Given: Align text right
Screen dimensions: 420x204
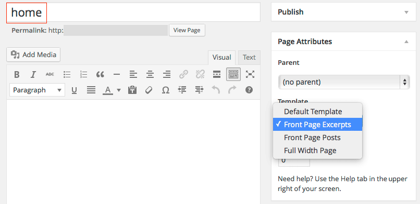Looking at the screenshot, I should [167, 74].
